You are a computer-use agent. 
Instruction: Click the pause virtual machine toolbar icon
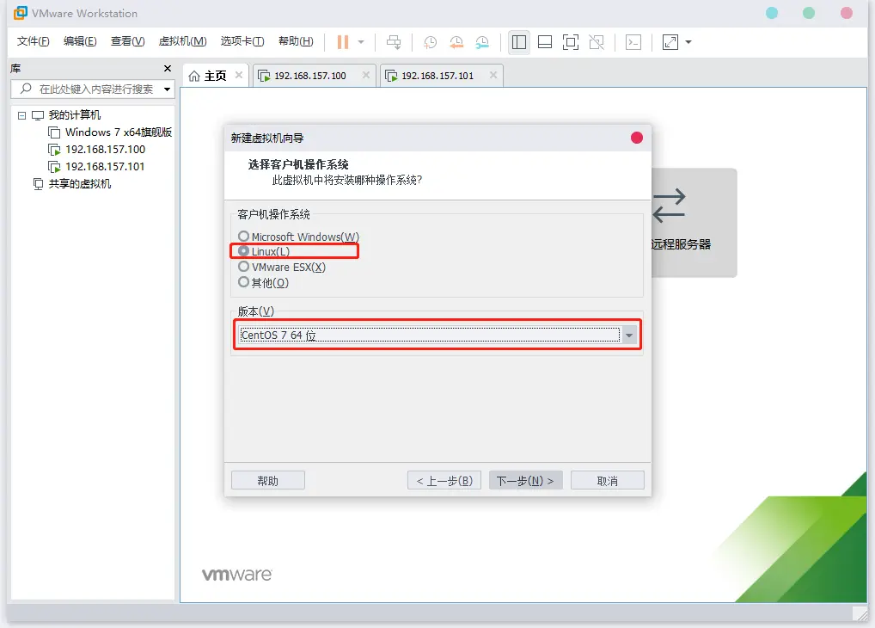pyautogui.click(x=343, y=42)
